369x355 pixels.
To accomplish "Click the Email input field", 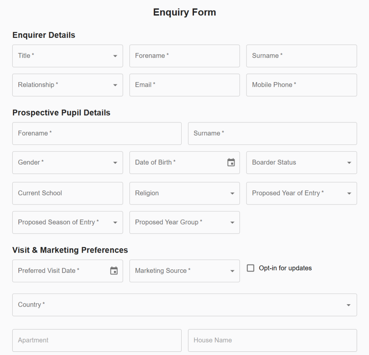I will coord(184,85).
